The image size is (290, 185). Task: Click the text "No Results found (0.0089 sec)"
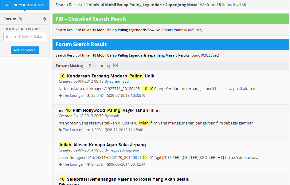pos(179,30)
